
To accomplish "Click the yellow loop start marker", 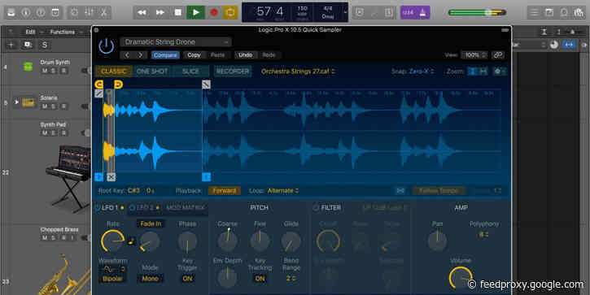I will click(x=99, y=85).
